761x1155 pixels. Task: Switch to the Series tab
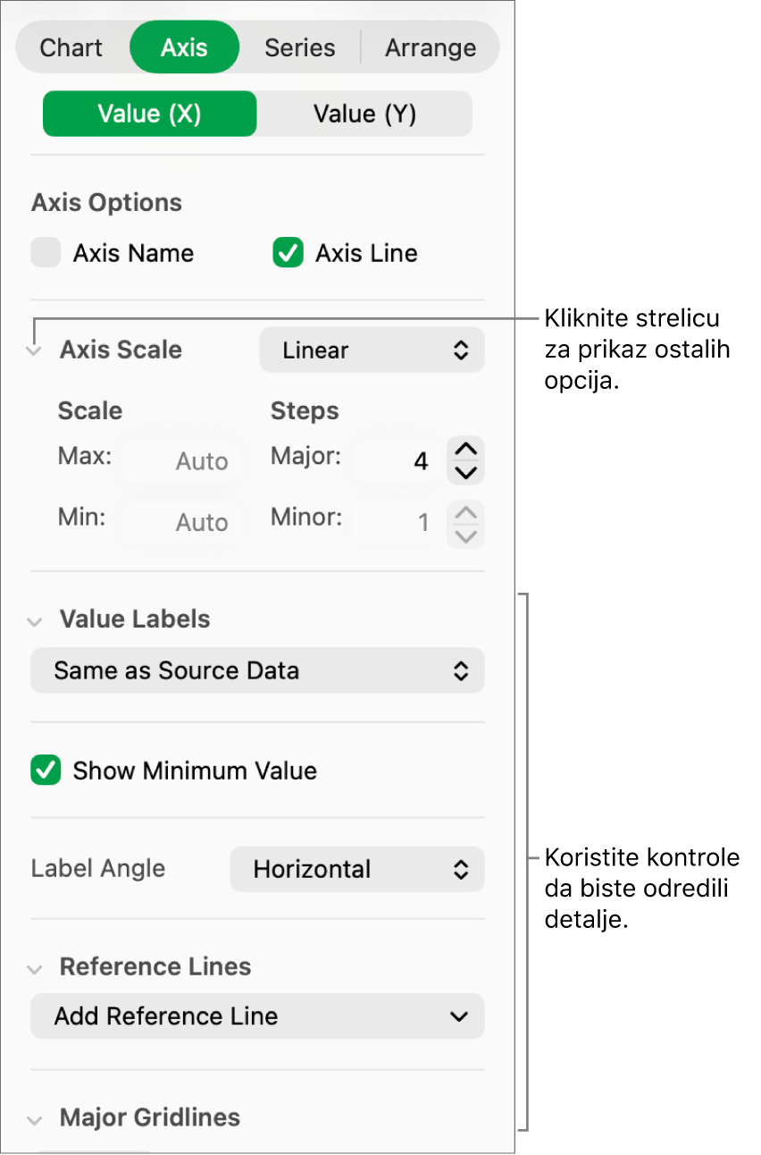pos(299,48)
